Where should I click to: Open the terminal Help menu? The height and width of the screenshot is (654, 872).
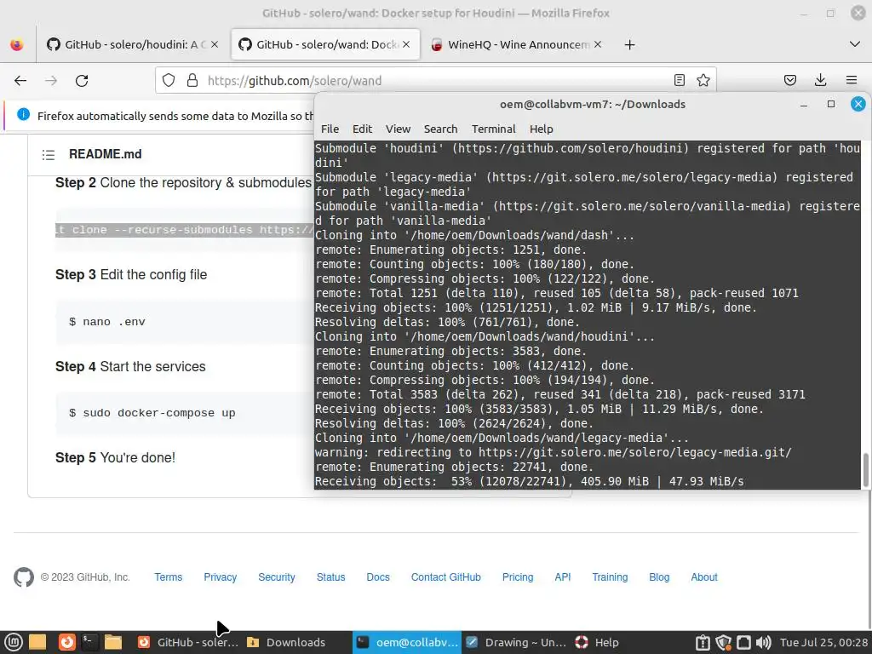tap(541, 129)
